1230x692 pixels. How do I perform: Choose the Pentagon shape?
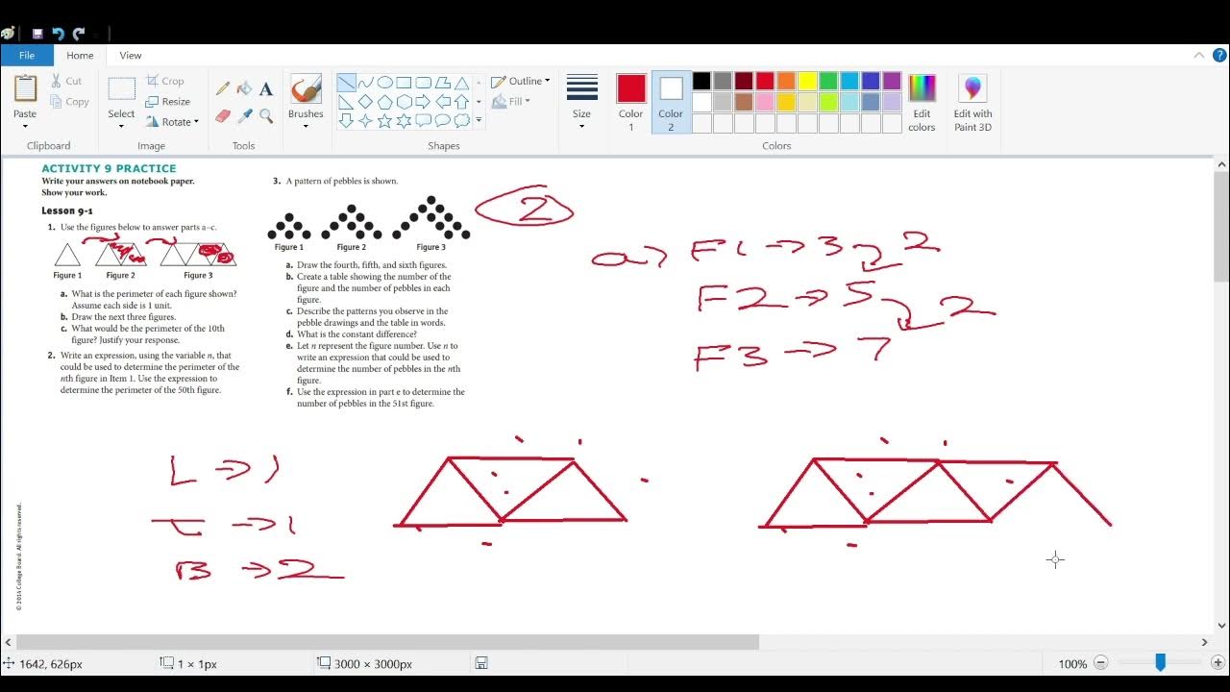(384, 102)
